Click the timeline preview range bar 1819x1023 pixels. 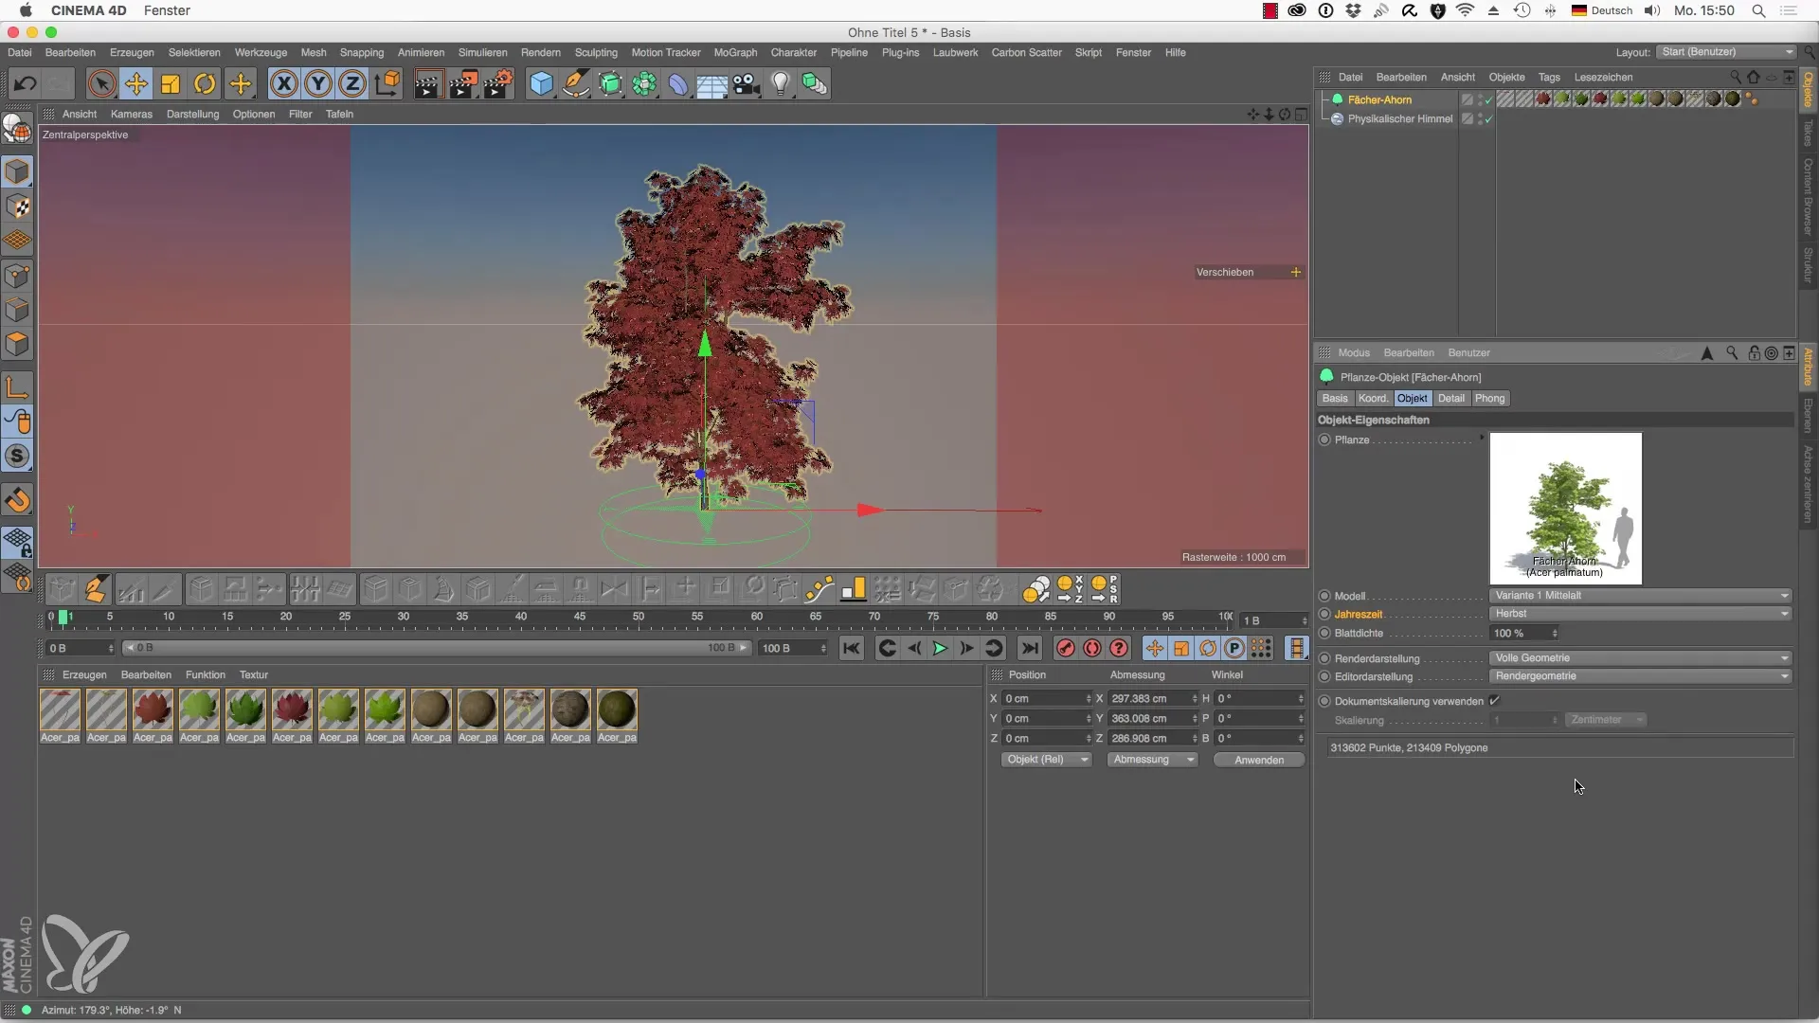(x=436, y=648)
